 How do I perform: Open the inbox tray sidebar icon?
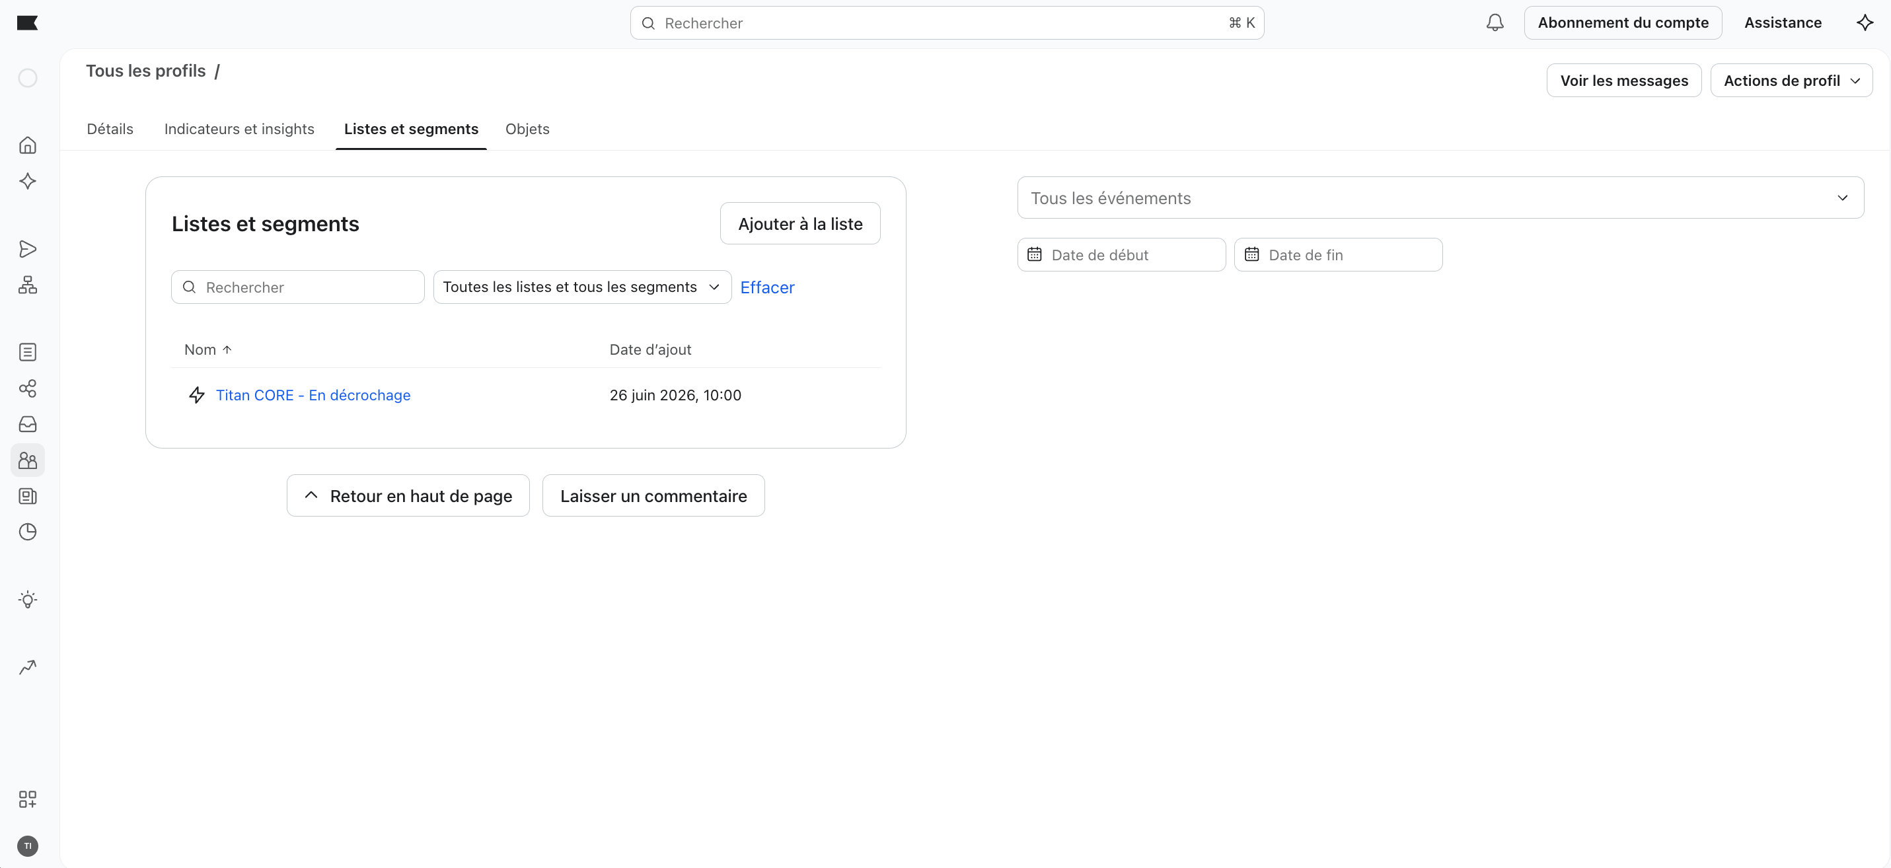coord(28,424)
